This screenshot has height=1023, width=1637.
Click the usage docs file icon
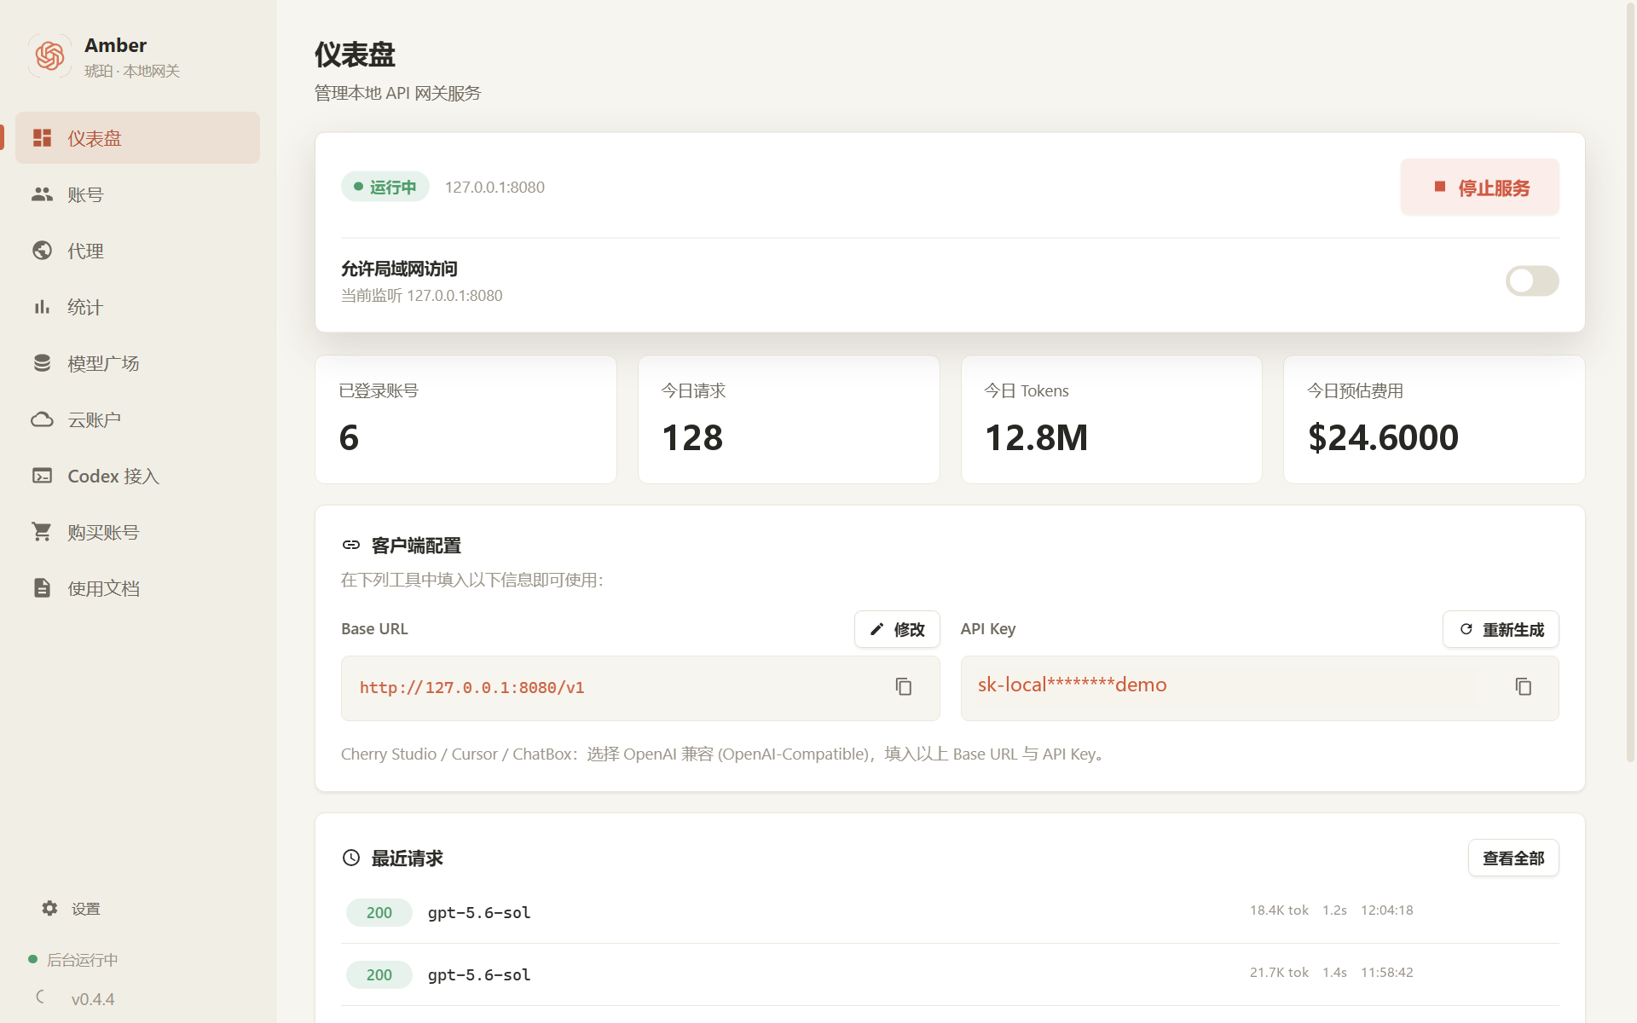(x=42, y=588)
